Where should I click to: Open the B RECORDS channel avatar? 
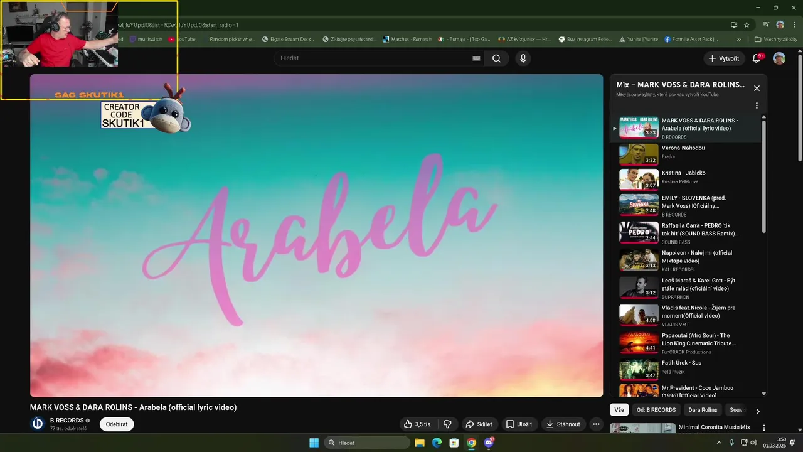click(38, 424)
